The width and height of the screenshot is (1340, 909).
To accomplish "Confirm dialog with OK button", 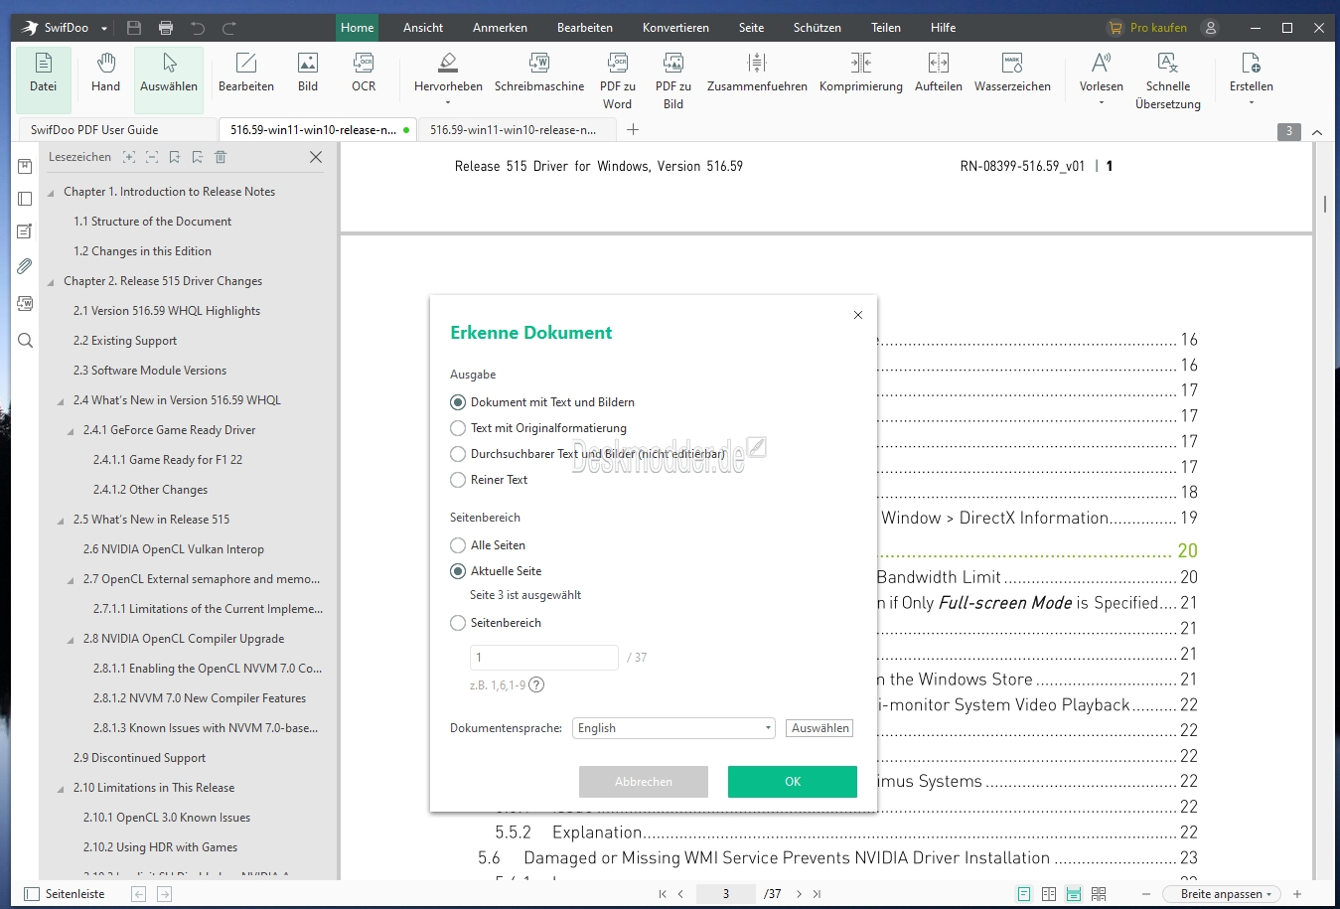I will tap(793, 782).
